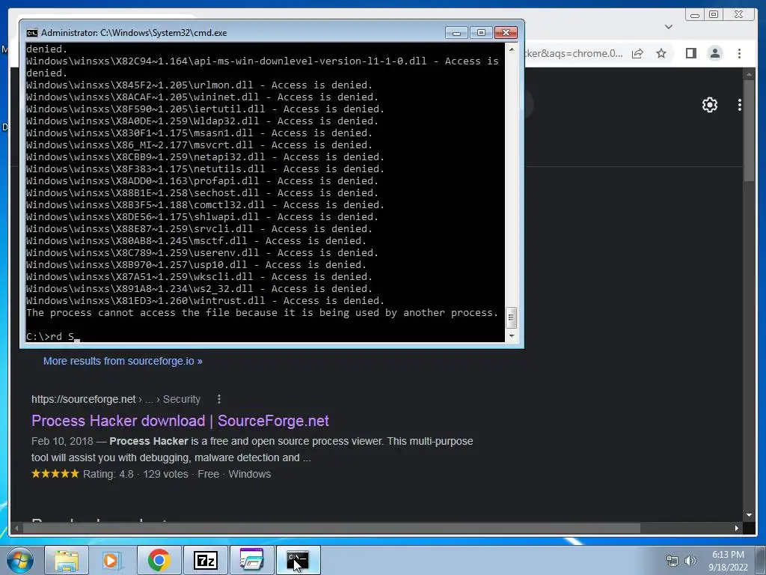
Task: Click the wintrust.dll access denied line
Action: [205, 301]
